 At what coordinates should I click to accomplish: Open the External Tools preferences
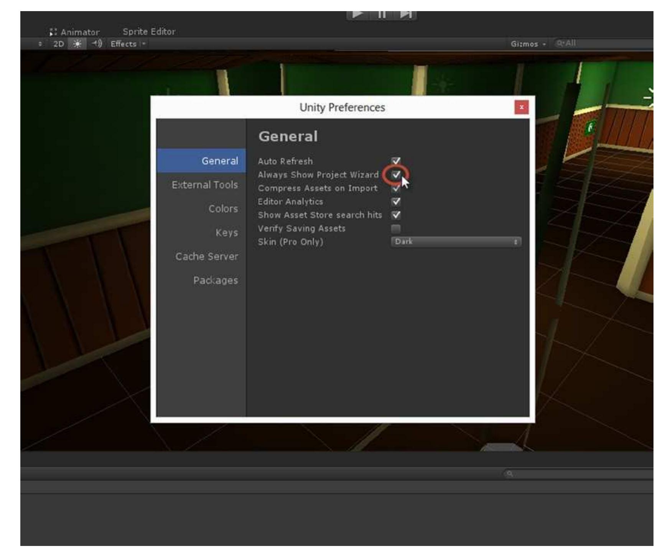(206, 184)
